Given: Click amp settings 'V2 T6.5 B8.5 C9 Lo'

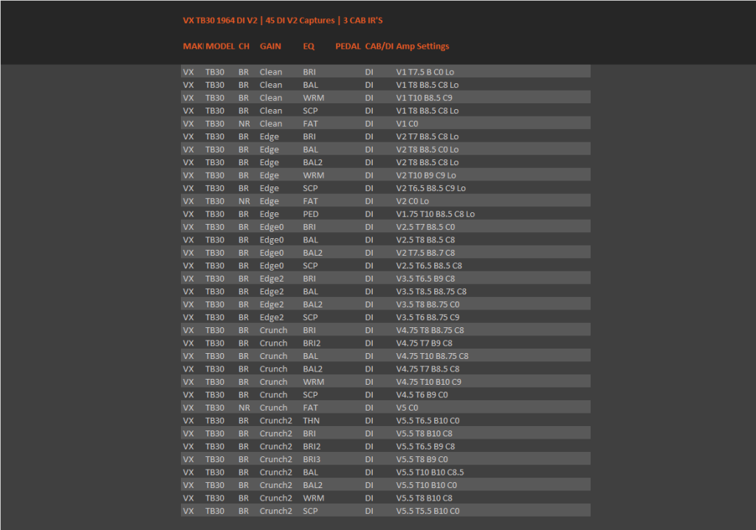Looking at the screenshot, I should pos(431,188).
